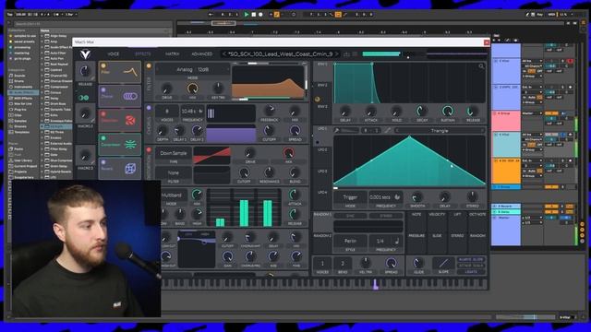This screenshot has width=591, height=332.
Task: Toggle the Compressor effect on/off dot
Action: point(103,138)
